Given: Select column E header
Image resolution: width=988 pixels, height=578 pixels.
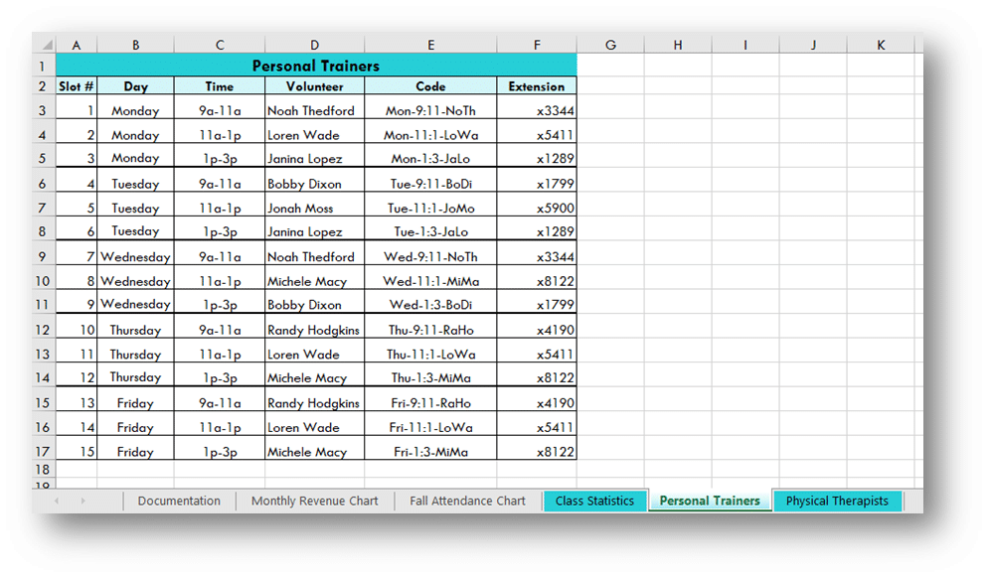Looking at the screenshot, I should 430,45.
